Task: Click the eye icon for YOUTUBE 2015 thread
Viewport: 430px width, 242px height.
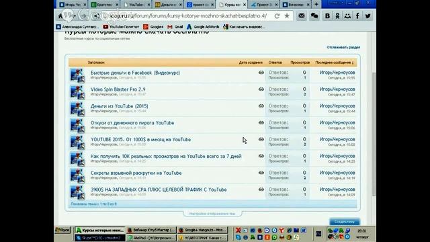Action: [261, 139]
